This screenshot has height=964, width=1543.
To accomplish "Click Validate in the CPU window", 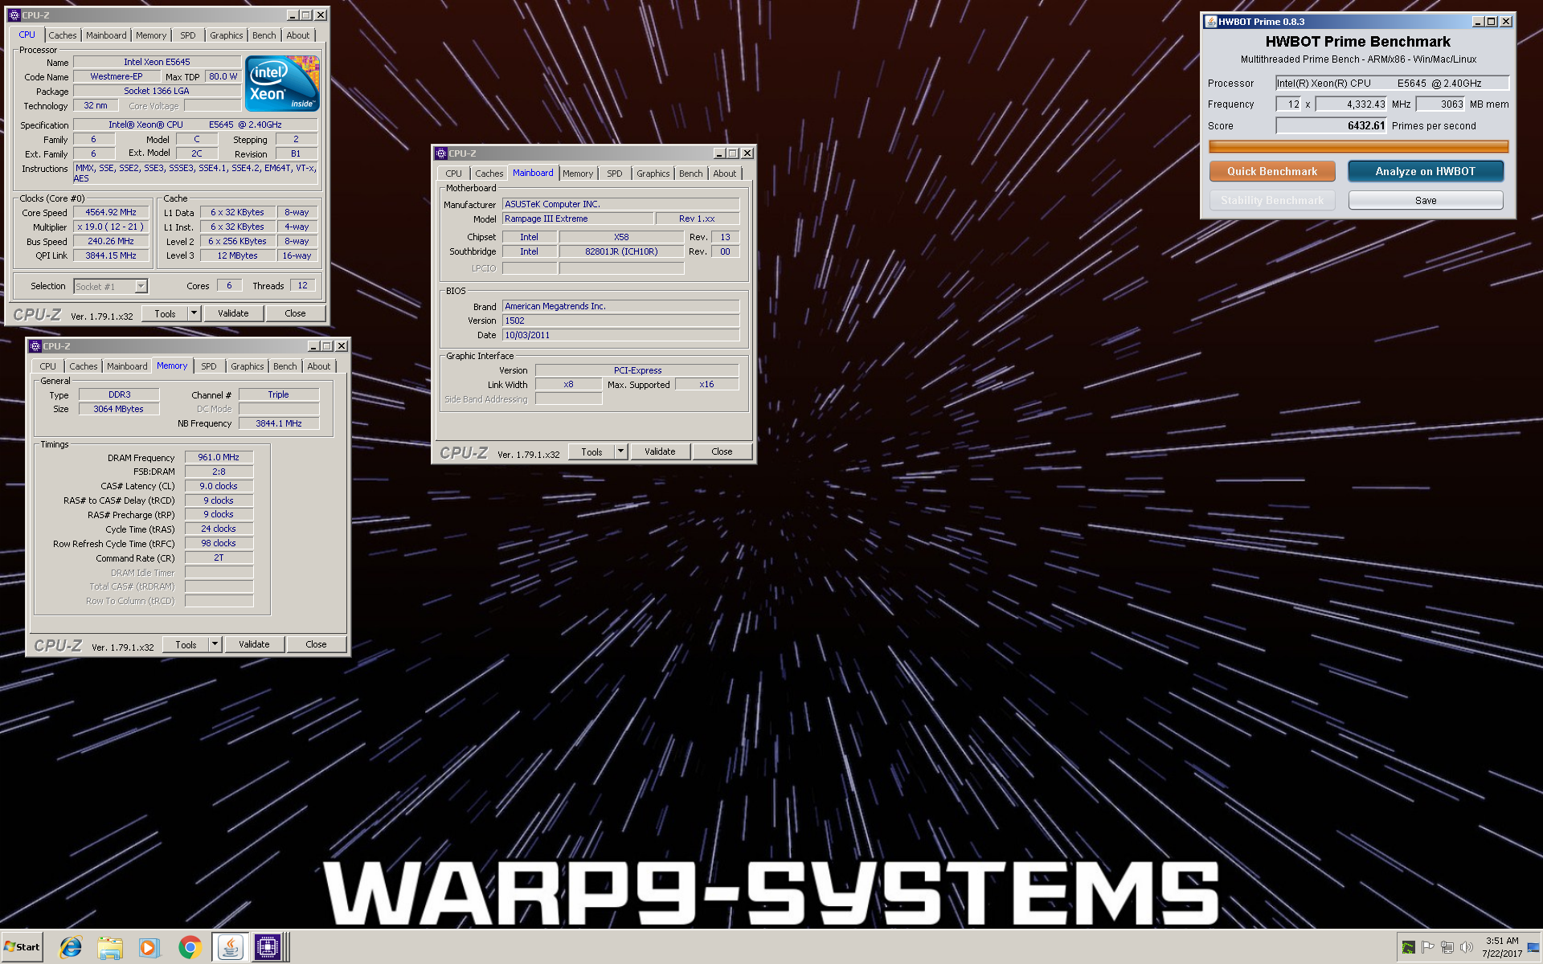I will point(233,314).
